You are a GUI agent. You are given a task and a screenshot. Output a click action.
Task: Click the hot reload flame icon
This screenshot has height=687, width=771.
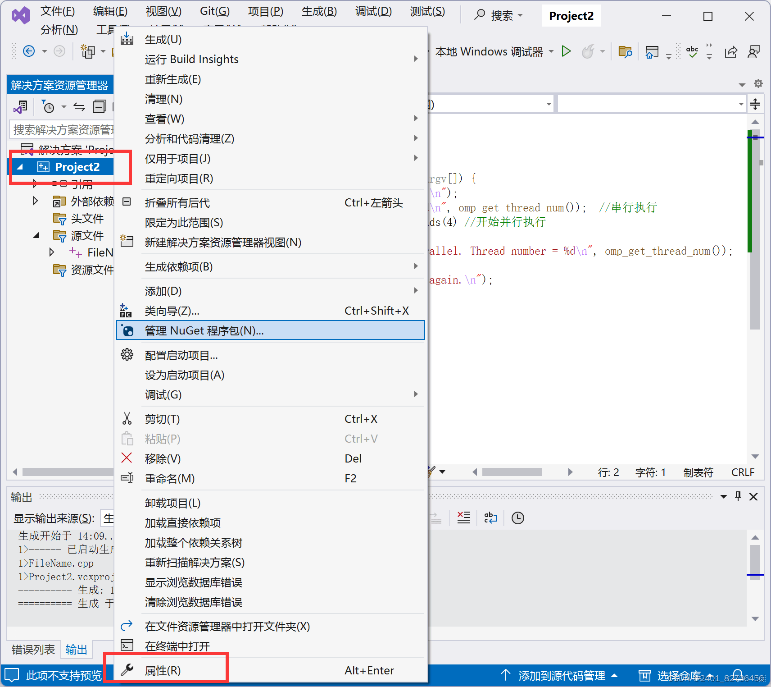coord(588,51)
